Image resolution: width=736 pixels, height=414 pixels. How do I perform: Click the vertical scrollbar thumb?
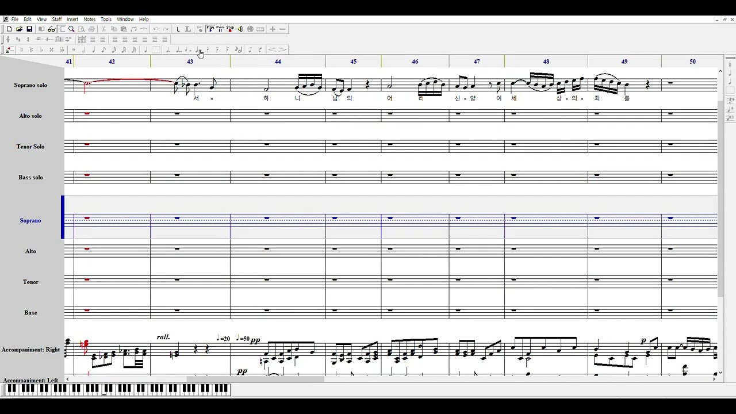pos(720,198)
